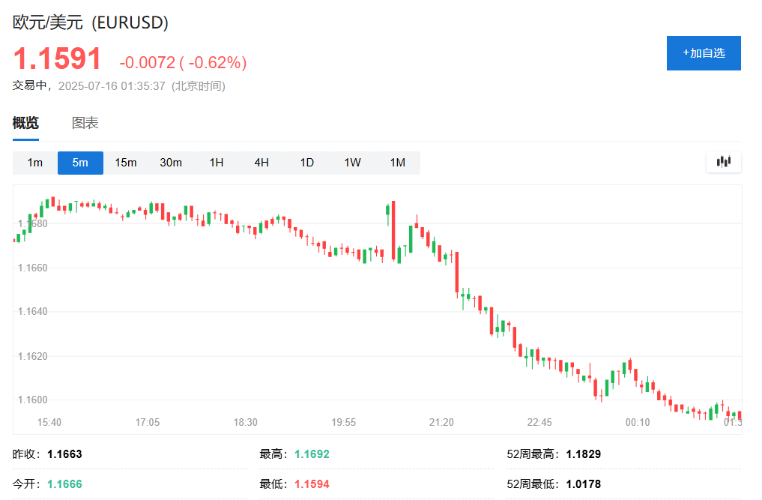Click the 今开 value 1.1666
The width and height of the screenshot is (762, 500).
pos(64,484)
